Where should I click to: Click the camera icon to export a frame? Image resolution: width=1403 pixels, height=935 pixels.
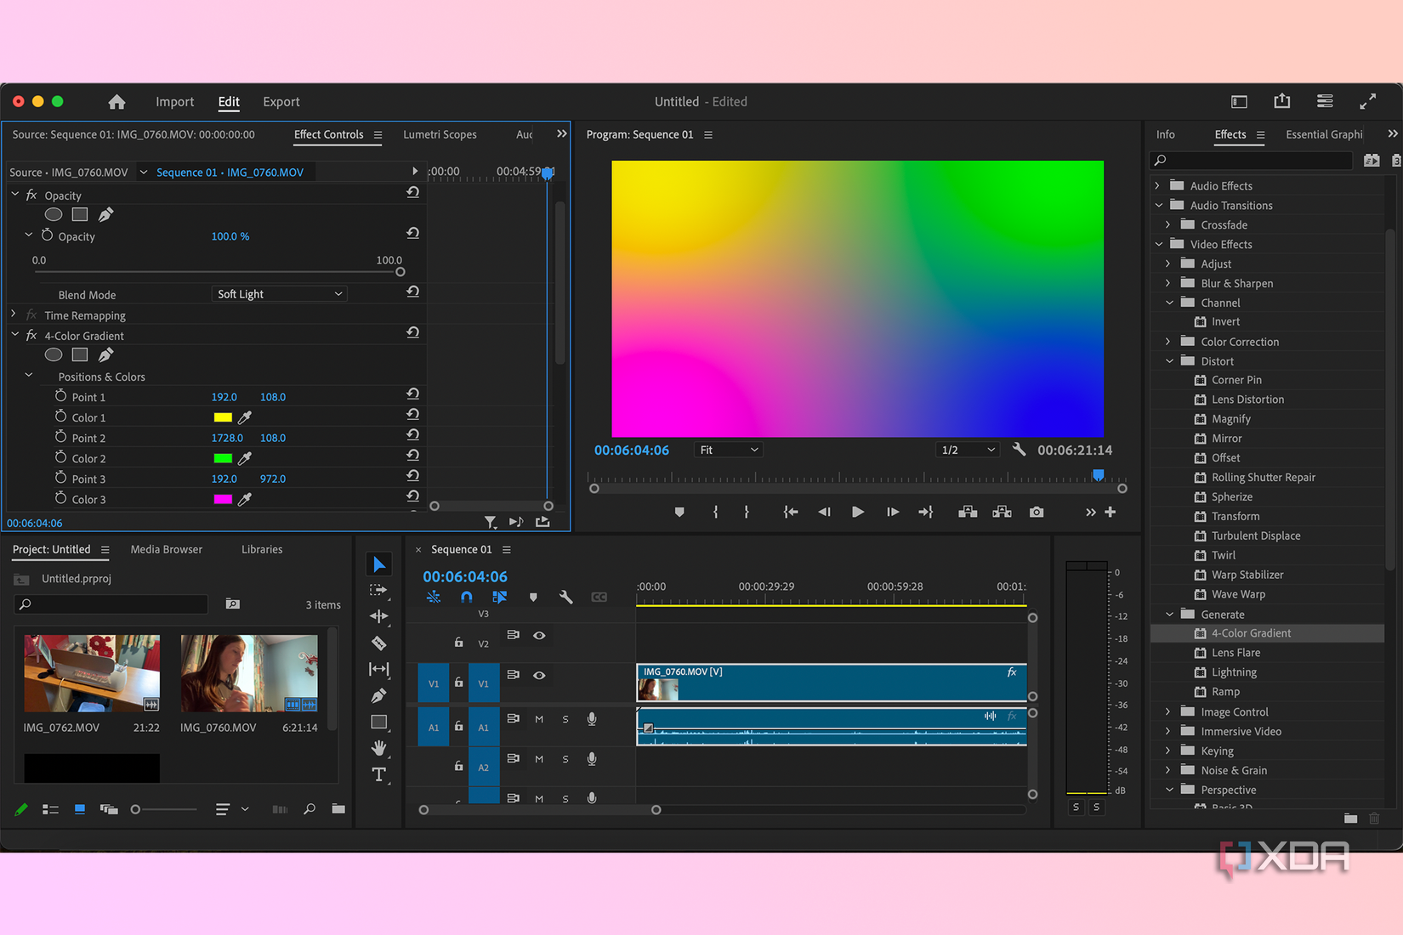(1036, 512)
